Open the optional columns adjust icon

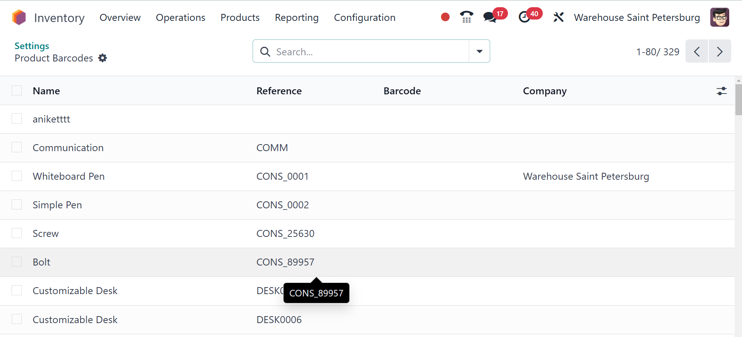pos(721,91)
